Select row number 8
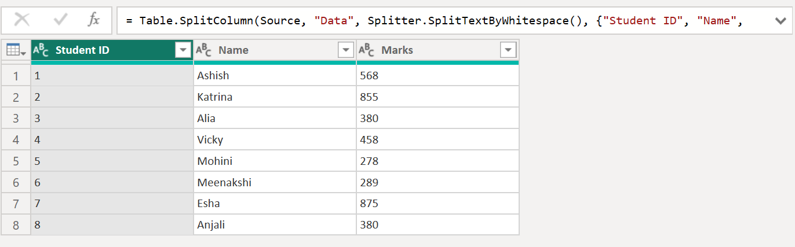The width and height of the screenshot is (795, 247). pyautogui.click(x=16, y=225)
